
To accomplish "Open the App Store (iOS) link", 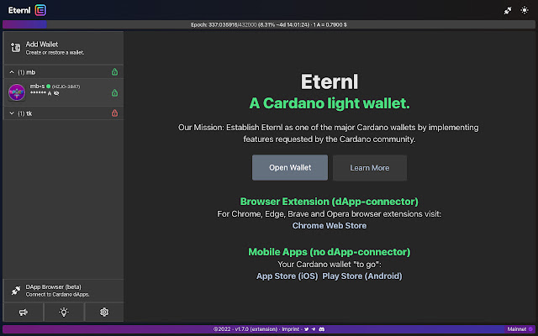I will pyautogui.click(x=287, y=276).
